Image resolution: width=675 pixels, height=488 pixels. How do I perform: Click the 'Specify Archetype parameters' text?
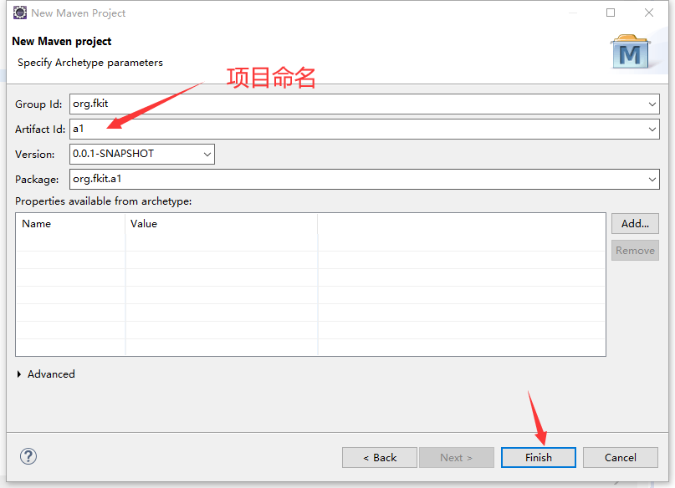pos(90,63)
